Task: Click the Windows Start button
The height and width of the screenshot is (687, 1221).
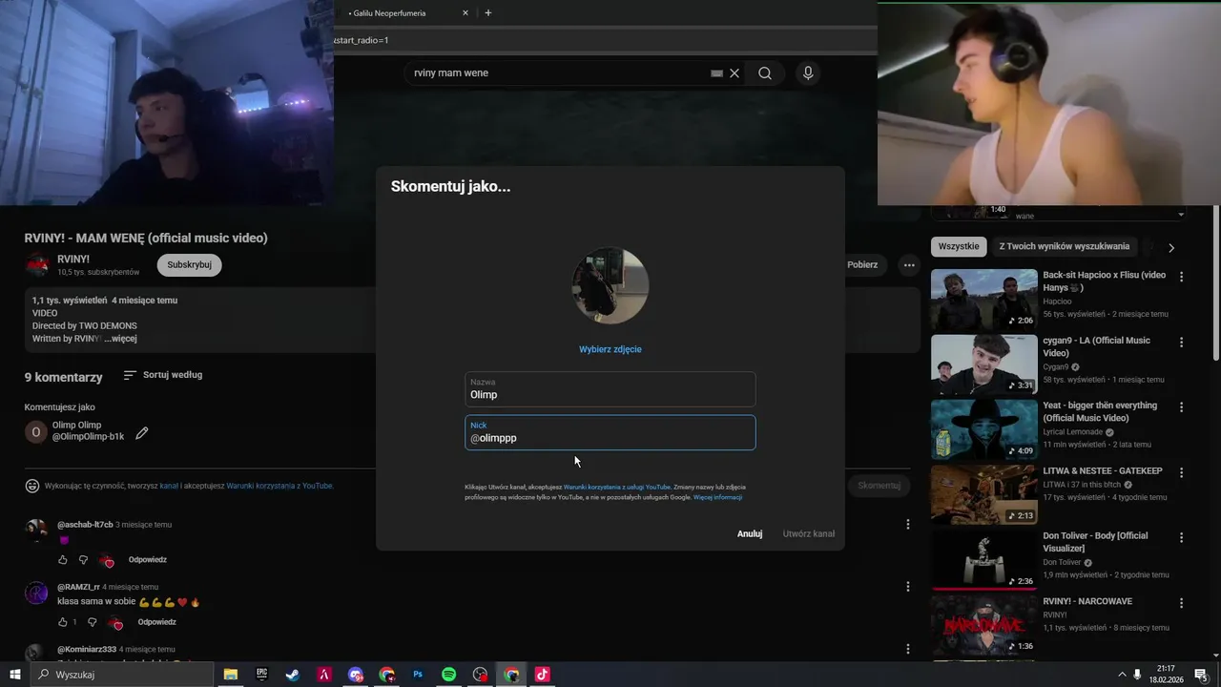Action: pos(14,675)
